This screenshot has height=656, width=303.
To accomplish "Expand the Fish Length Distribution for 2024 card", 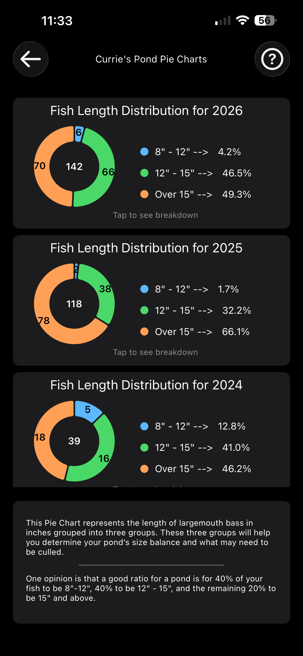I will pos(146,385).
